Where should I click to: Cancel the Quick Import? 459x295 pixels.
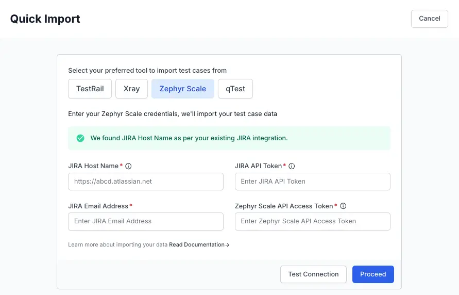click(x=429, y=19)
